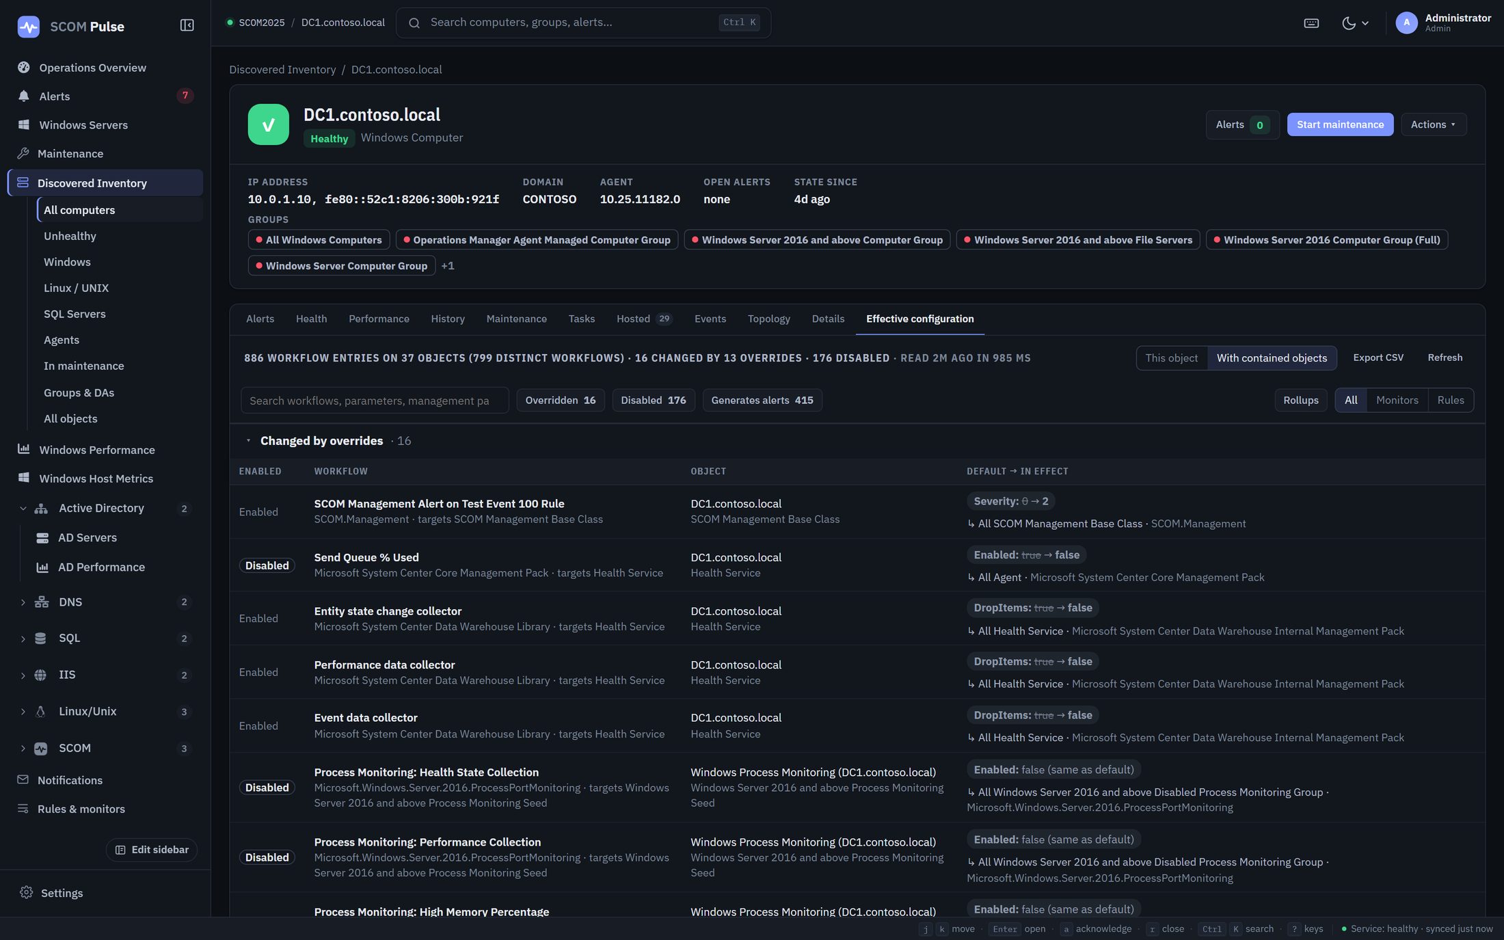Switch to the Performance tab
1504x940 pixels.
point(379,319)
